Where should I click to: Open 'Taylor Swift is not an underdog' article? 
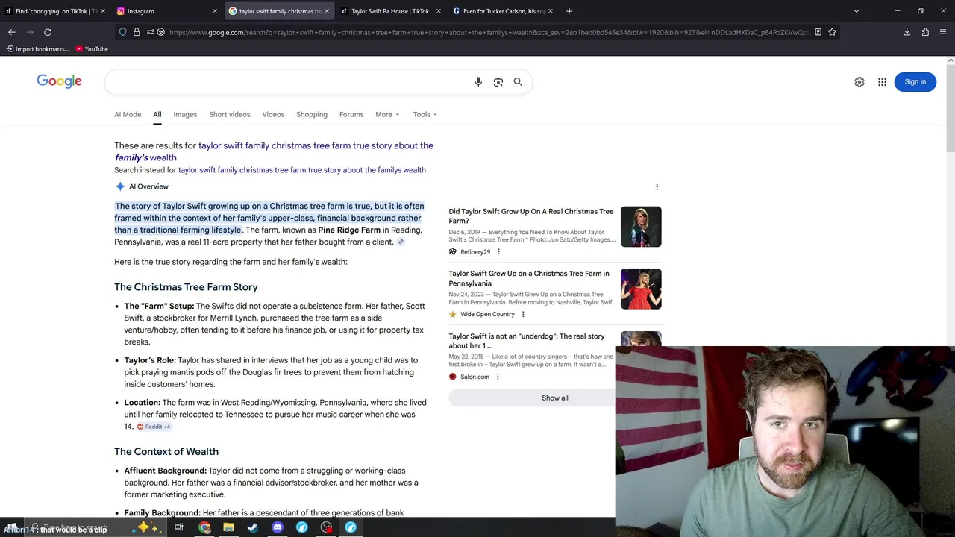pos(527,341)
